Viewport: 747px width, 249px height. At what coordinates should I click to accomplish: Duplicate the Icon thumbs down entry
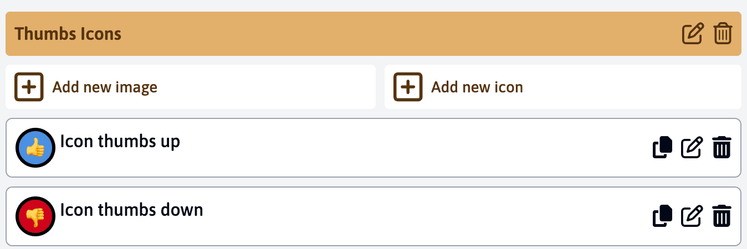[x=663, y=216]
